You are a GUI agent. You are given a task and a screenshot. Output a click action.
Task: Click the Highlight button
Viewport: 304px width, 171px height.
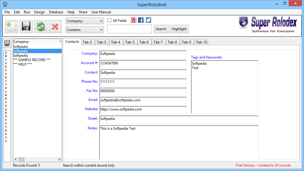[179, 29]
